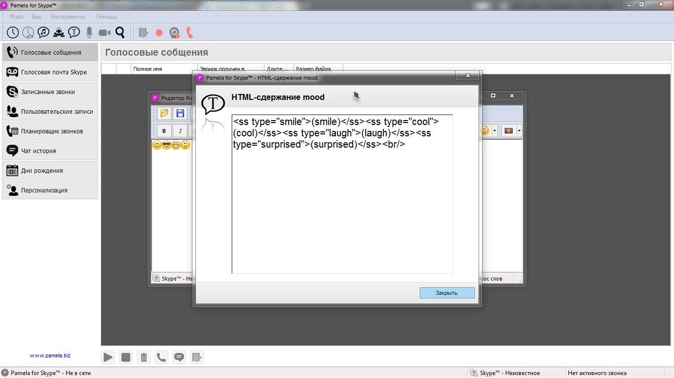Click the 'Нет активного звонка' status text
The width and height of the screenshot is (674, 378).
coord(597,373)
